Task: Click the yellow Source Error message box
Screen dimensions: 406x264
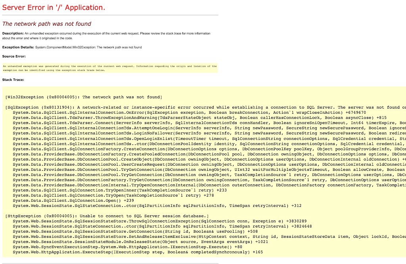Action: point(109,68)
